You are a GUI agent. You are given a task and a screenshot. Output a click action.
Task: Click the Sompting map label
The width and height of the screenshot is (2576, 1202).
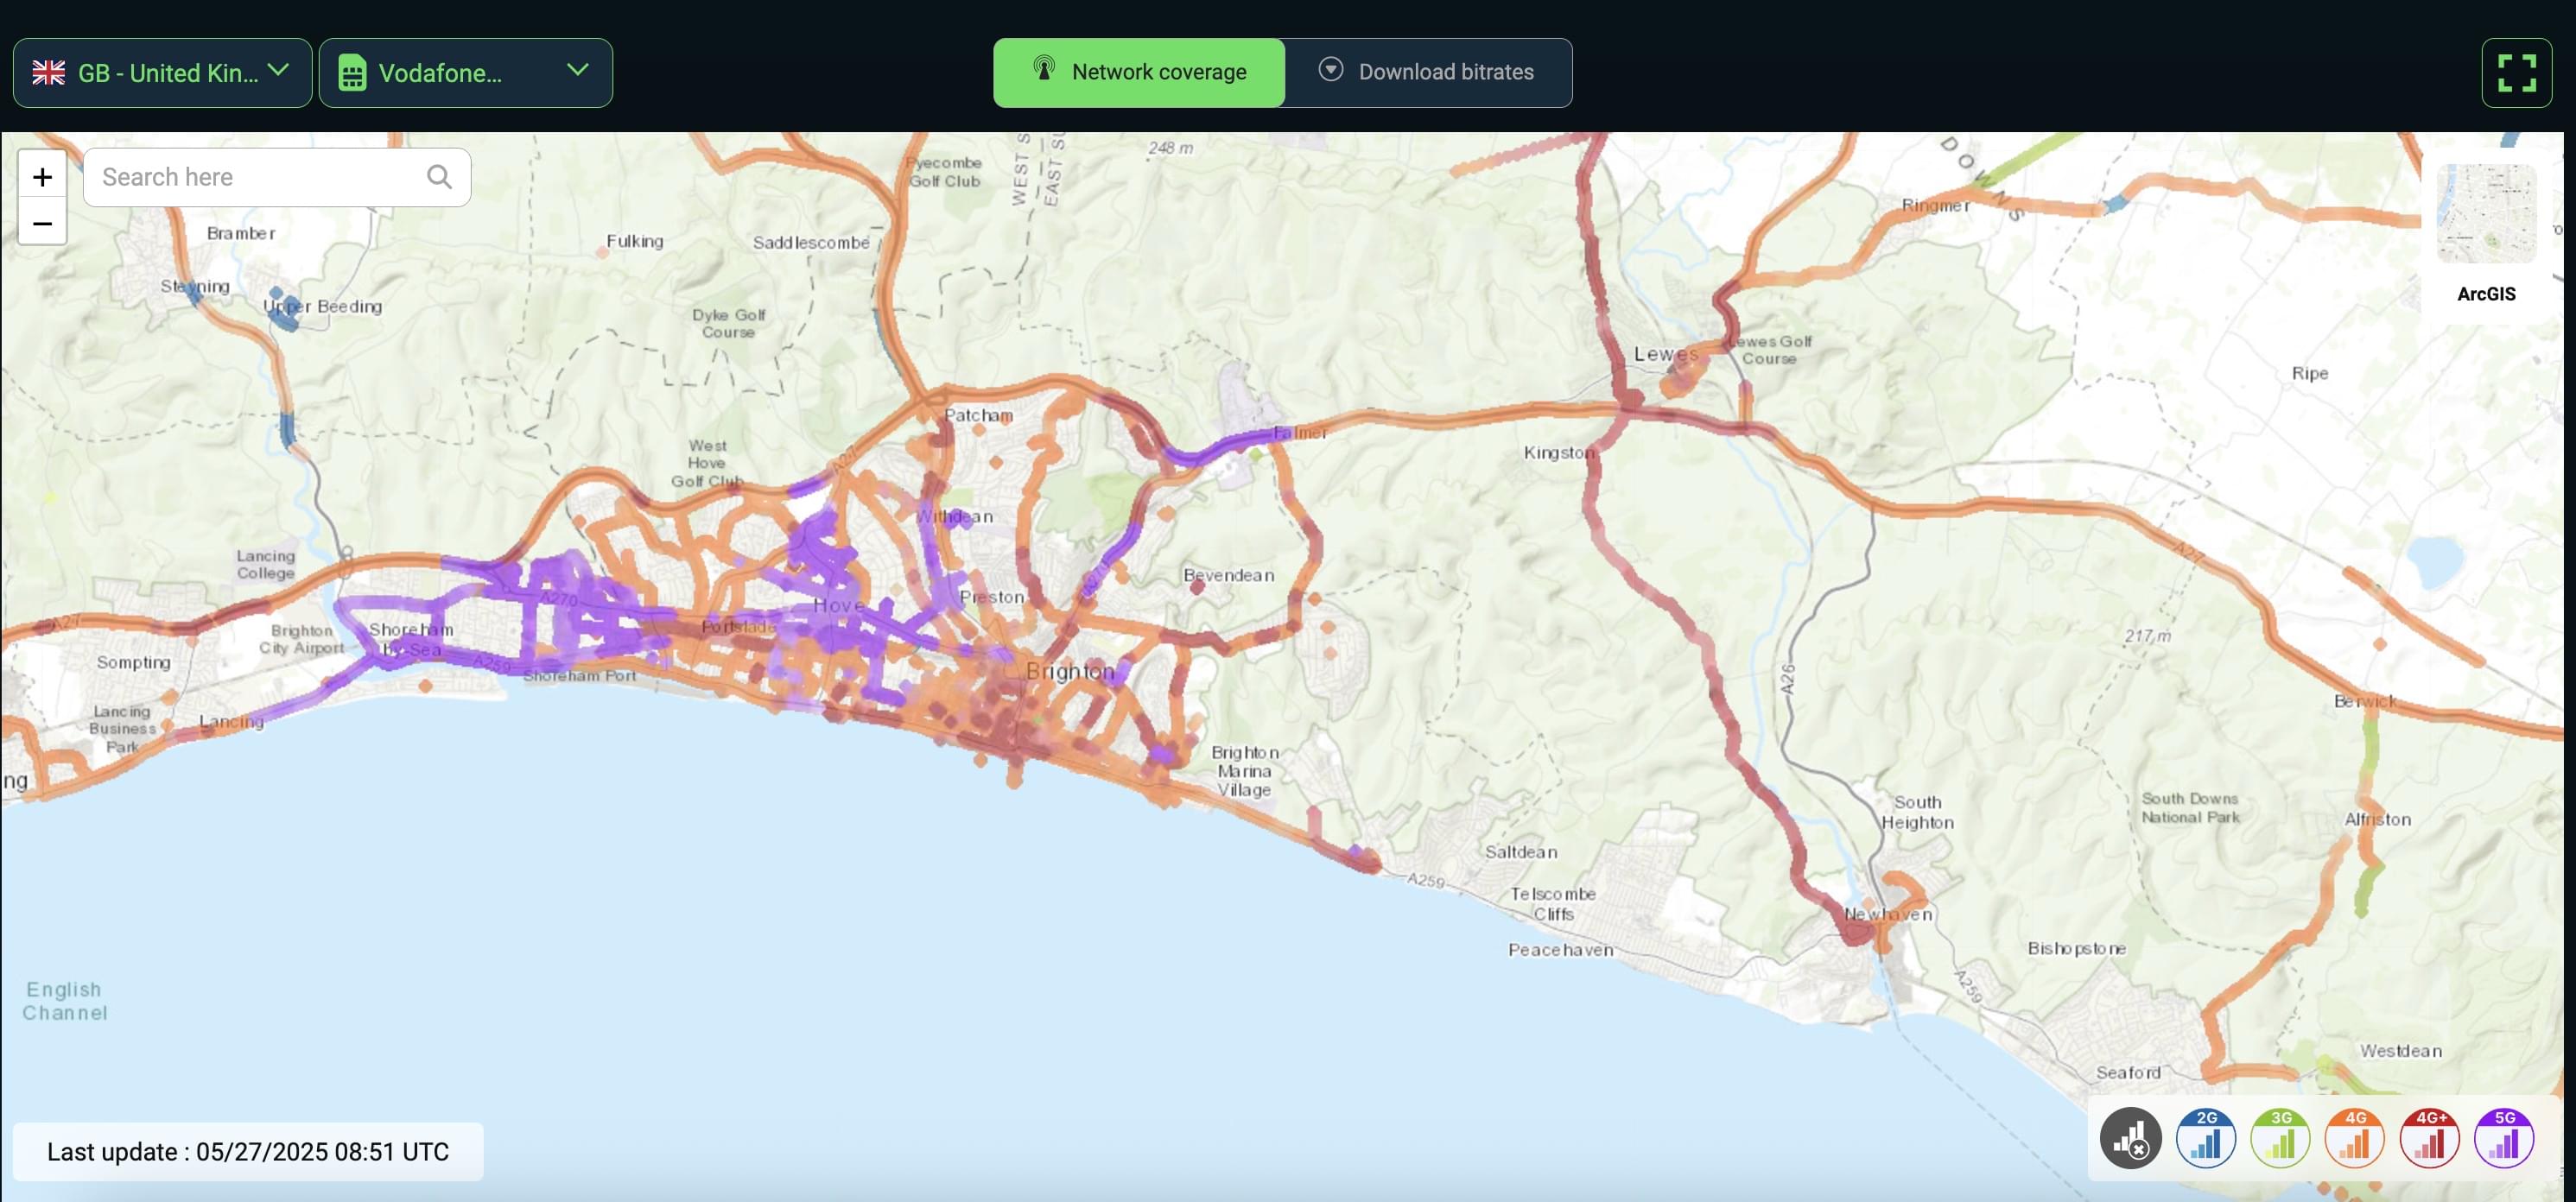point(133,662)
